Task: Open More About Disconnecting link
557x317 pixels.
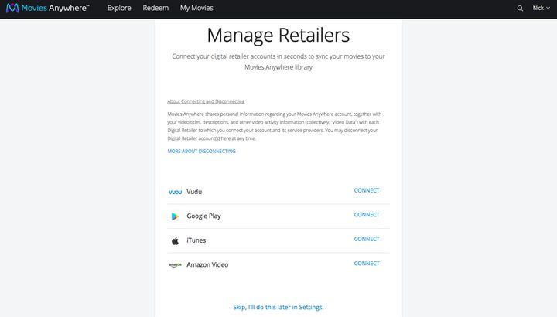Action: coord(201,151)
